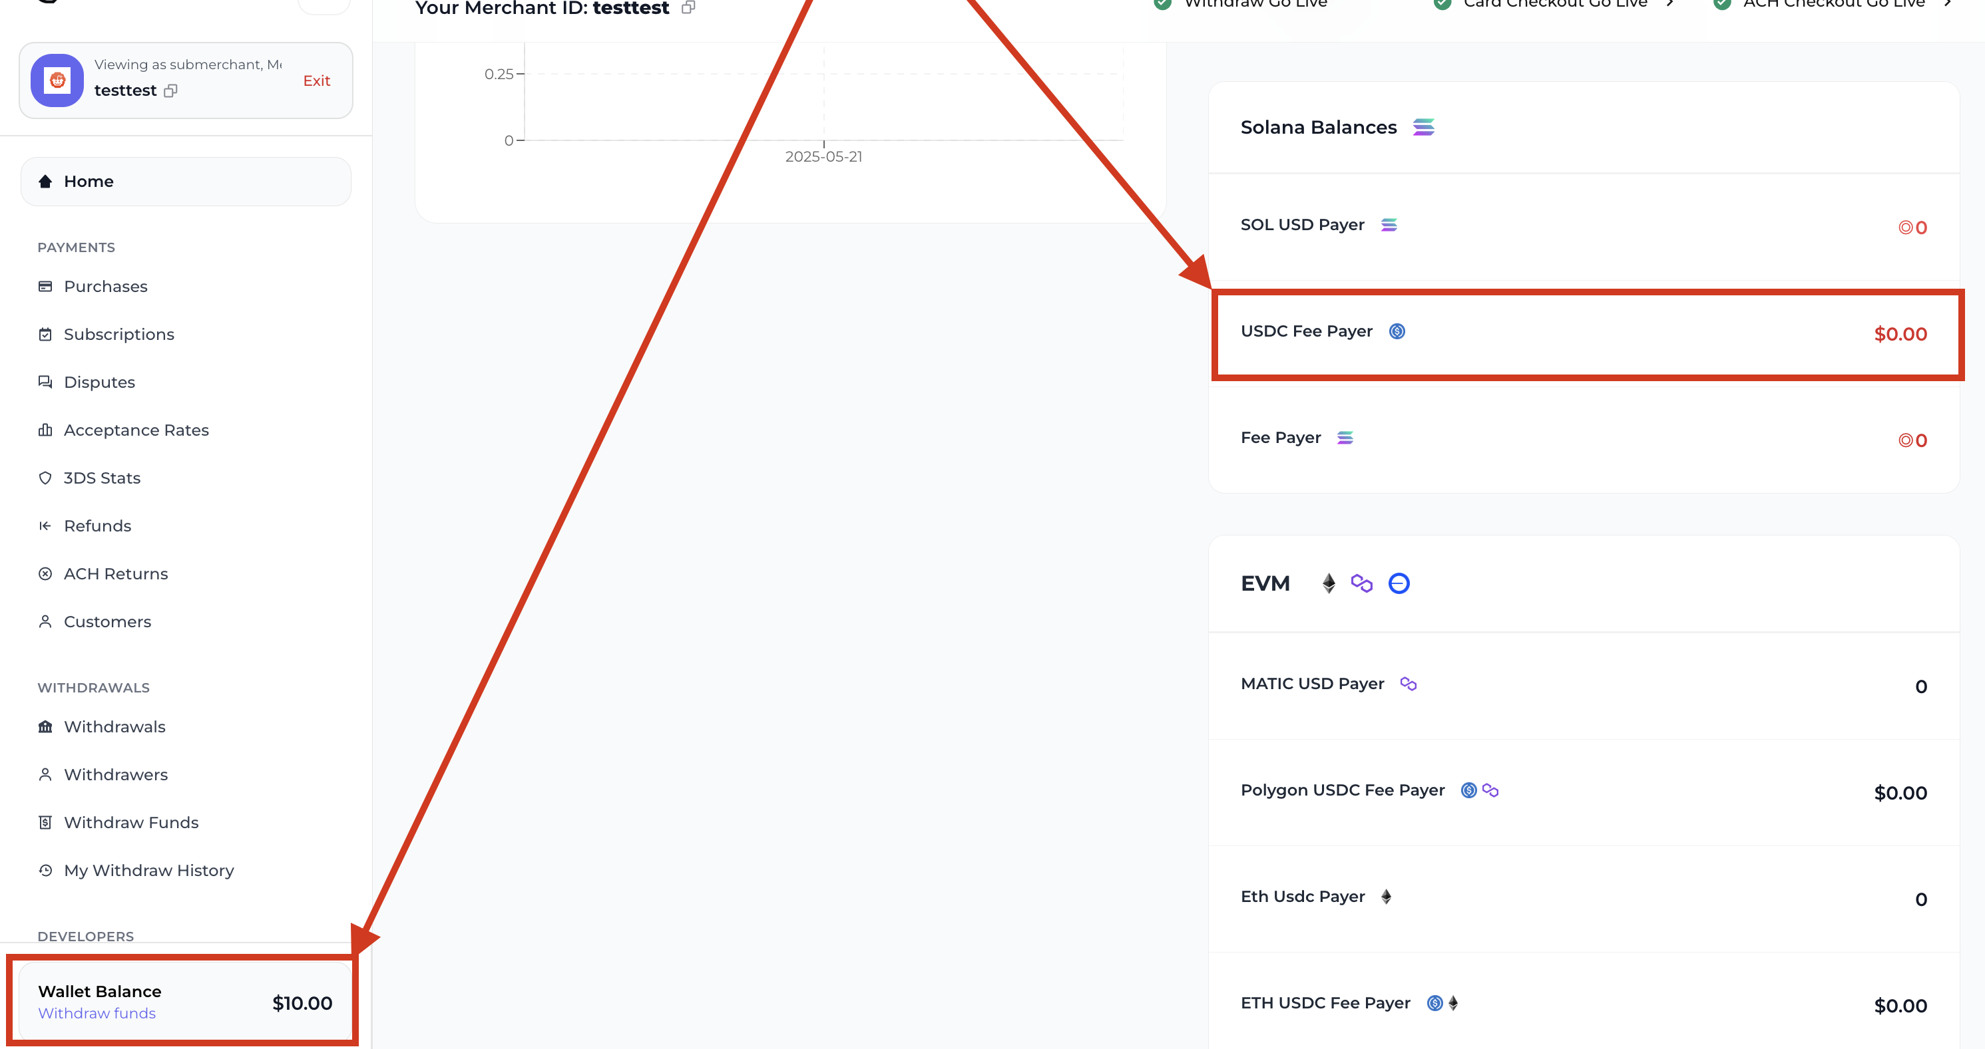Click USDC coin icon beside USDC Fee Payer
Image resolution: width=1985 pixels, height=1049 pixels.
1397,331
